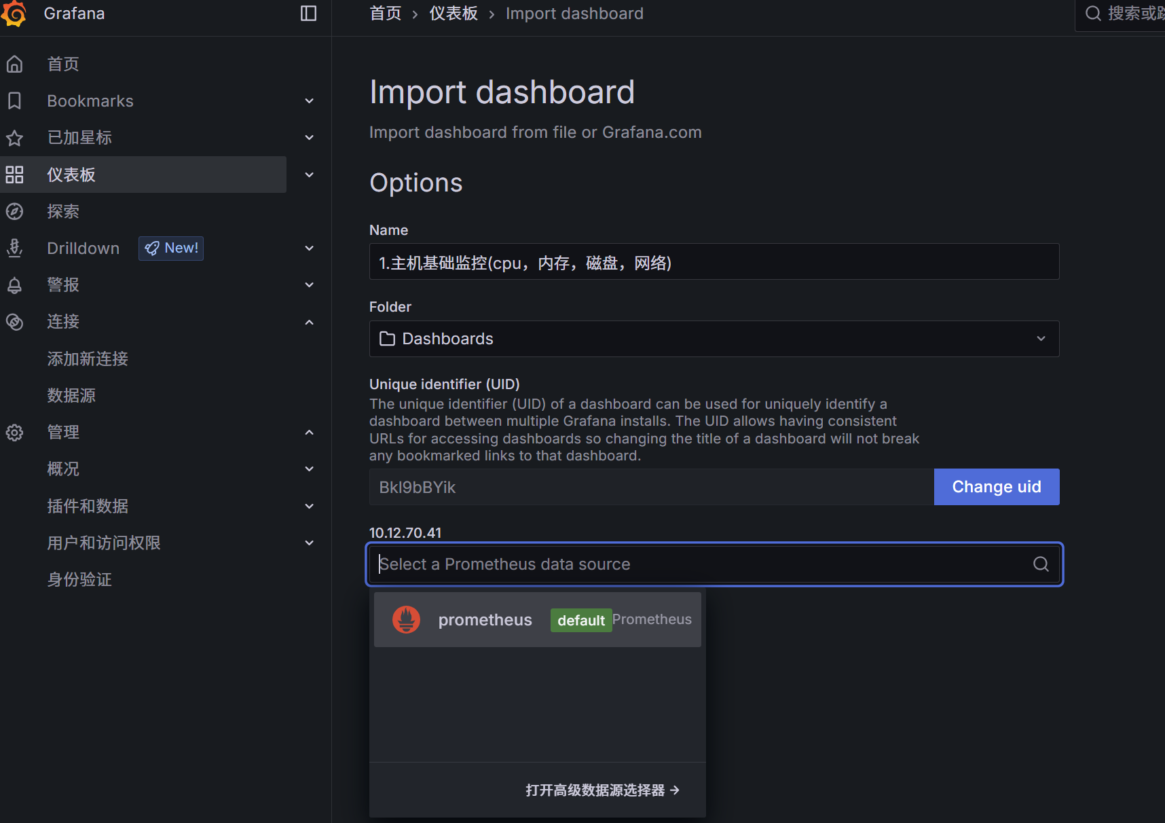The image size is (1165, 823).
Task: Expand the 仪表板 section chevron
Action: [x=309, y=175]
